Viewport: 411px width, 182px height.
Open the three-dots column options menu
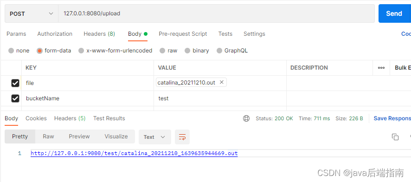[x=381, y=68]
